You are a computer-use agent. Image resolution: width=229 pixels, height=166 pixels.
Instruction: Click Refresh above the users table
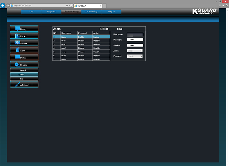pos(104,29)
